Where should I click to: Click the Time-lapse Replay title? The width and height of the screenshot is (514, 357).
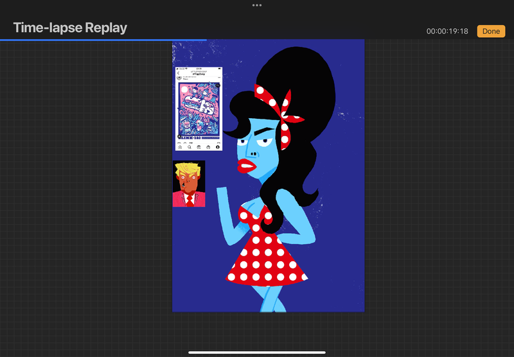tap(70, 28)
